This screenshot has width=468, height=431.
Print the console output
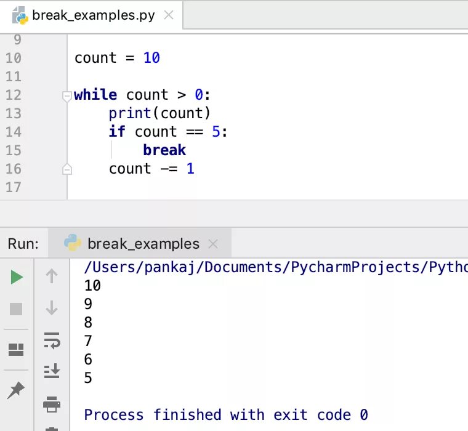[x=52, y=405]
